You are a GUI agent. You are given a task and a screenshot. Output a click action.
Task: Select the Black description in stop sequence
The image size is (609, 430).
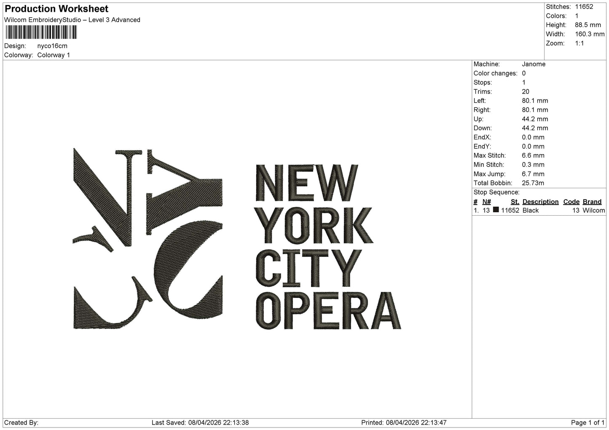(x=531, y=211)
